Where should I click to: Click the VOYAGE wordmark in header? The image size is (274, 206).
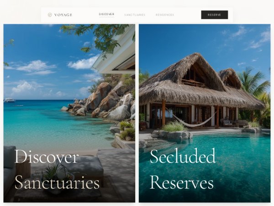[63, 15]
